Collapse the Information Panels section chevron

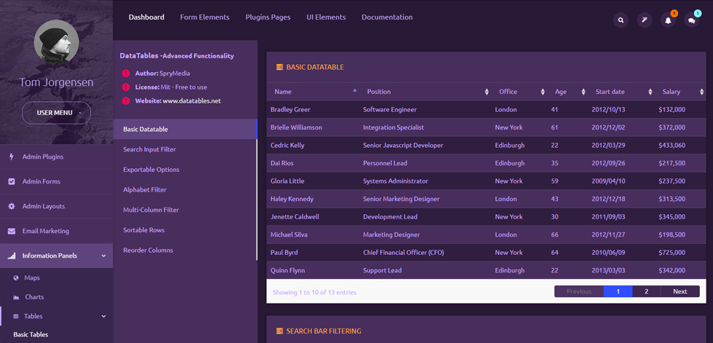click(x=103, y=256)
